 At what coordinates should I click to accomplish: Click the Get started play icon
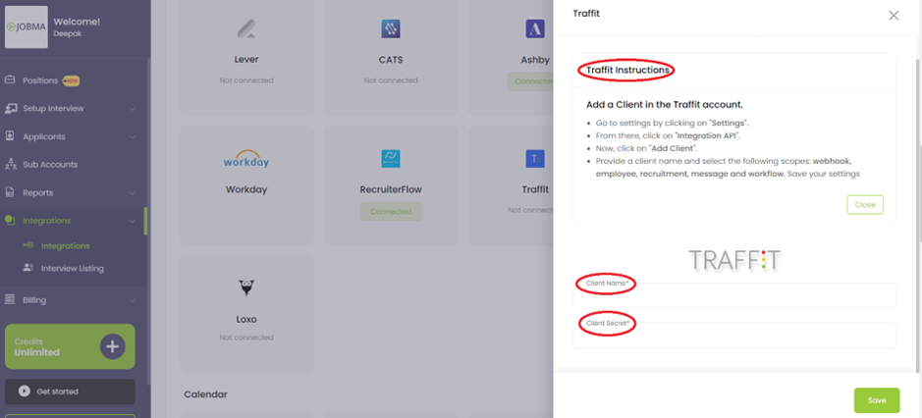coord(25,391)
